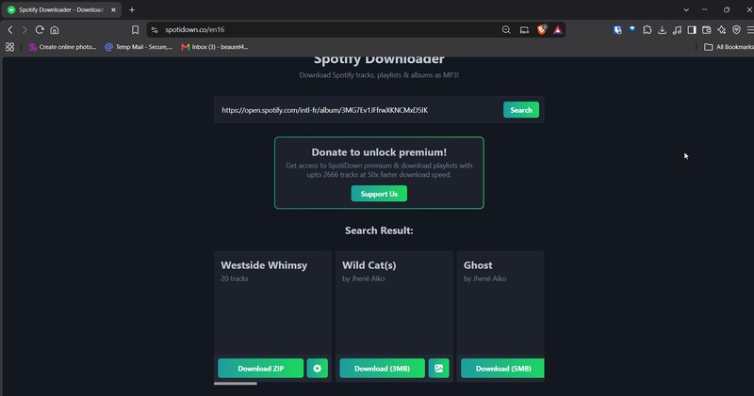Open Brave Shields lion icon

pyautogui.click(x=542, y=30)
